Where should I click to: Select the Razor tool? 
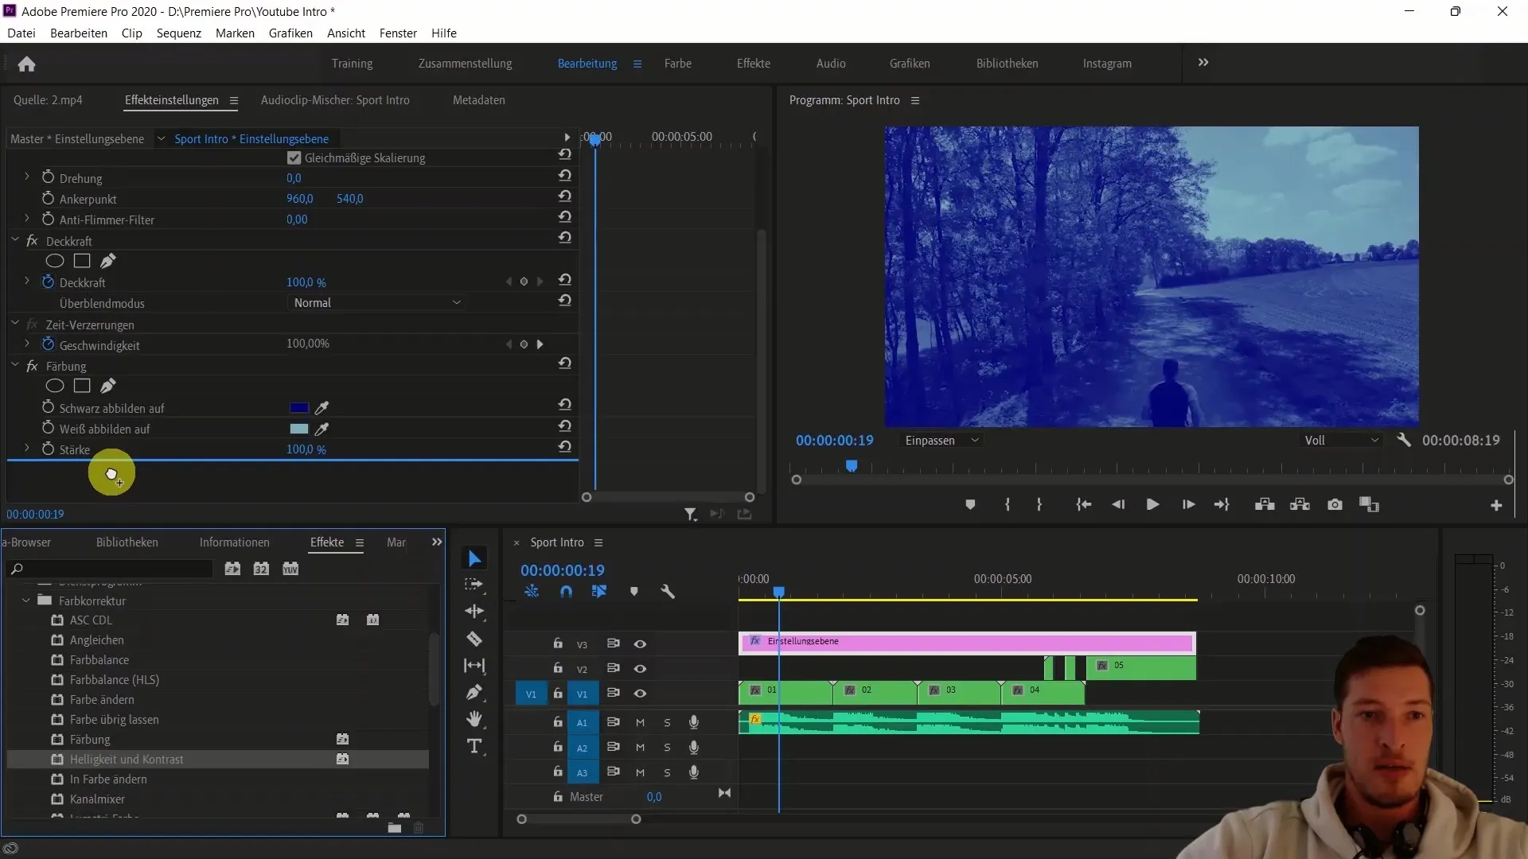pos(474,639)
